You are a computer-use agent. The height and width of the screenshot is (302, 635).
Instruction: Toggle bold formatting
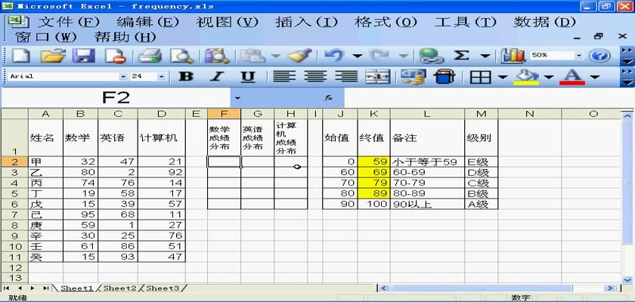tap(186, 77)
